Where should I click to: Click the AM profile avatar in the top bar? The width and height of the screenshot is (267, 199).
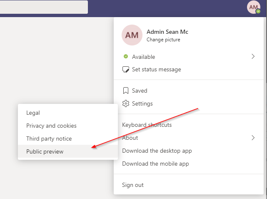[253, 7]
